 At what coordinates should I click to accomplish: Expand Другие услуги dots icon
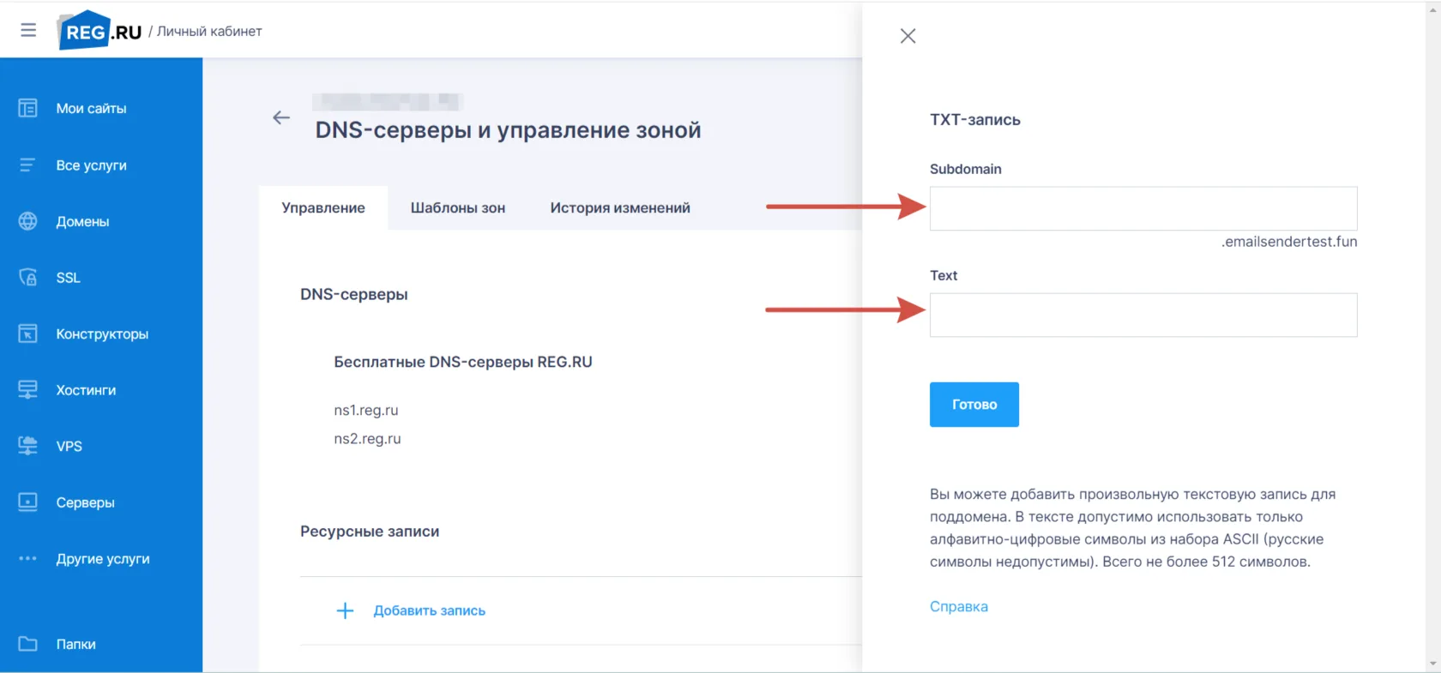27,558
